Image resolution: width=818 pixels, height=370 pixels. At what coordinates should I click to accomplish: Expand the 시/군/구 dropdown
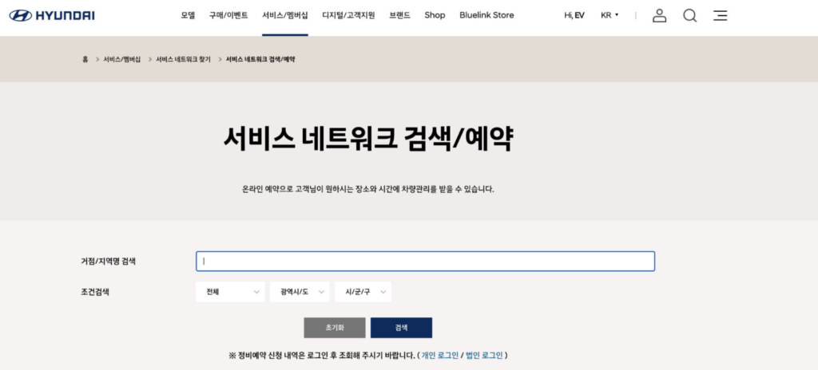pos(363,292)
